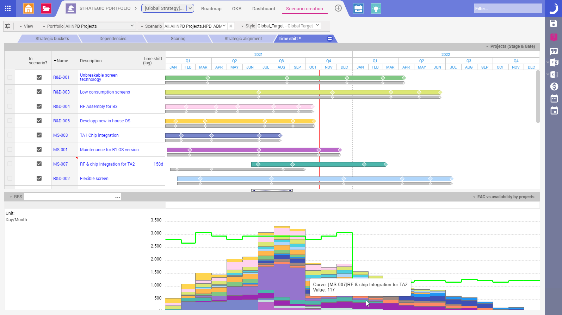Open the red folder icon
Image resolution: width=562 pixels, height=315 pixels.
coord(46,8)
